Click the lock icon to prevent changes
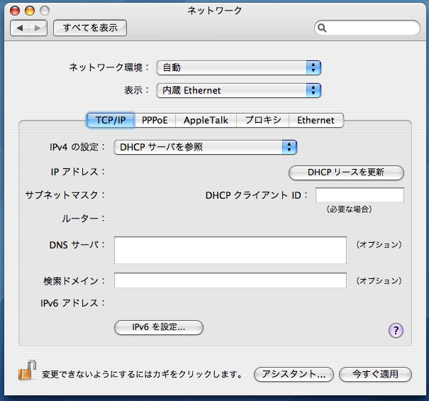The image size is (429, 401). (x=27, y=371)
